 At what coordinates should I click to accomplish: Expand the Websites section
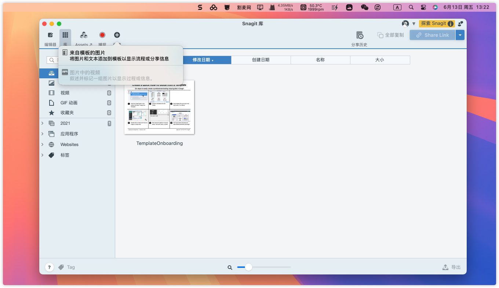point(43,145)
